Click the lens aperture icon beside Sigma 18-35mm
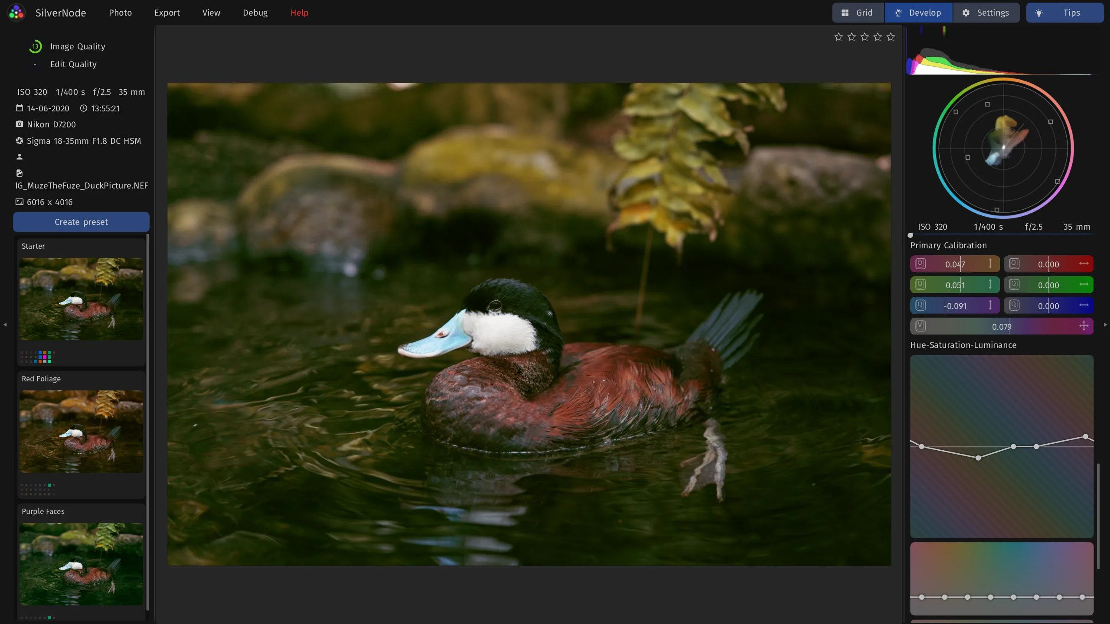The height and width of the screenshot is (624, 1110). coord(20,140)
